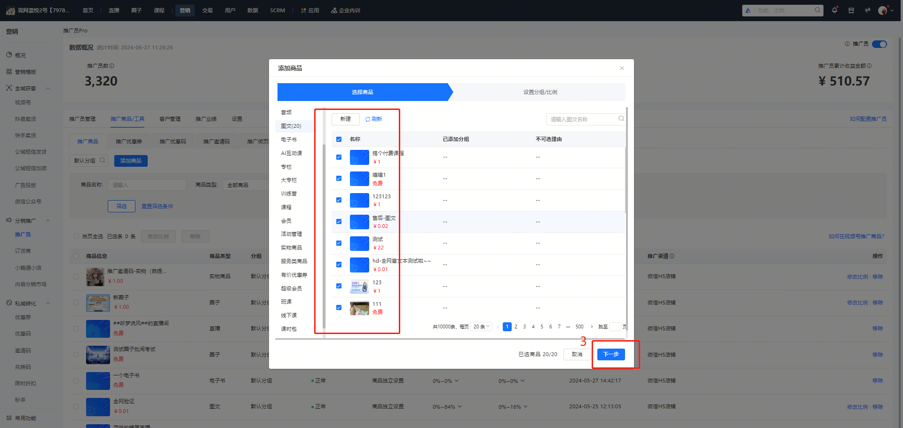Click the 新建 button
Viewport: 903px width, 428px height.
click(346, 119)
